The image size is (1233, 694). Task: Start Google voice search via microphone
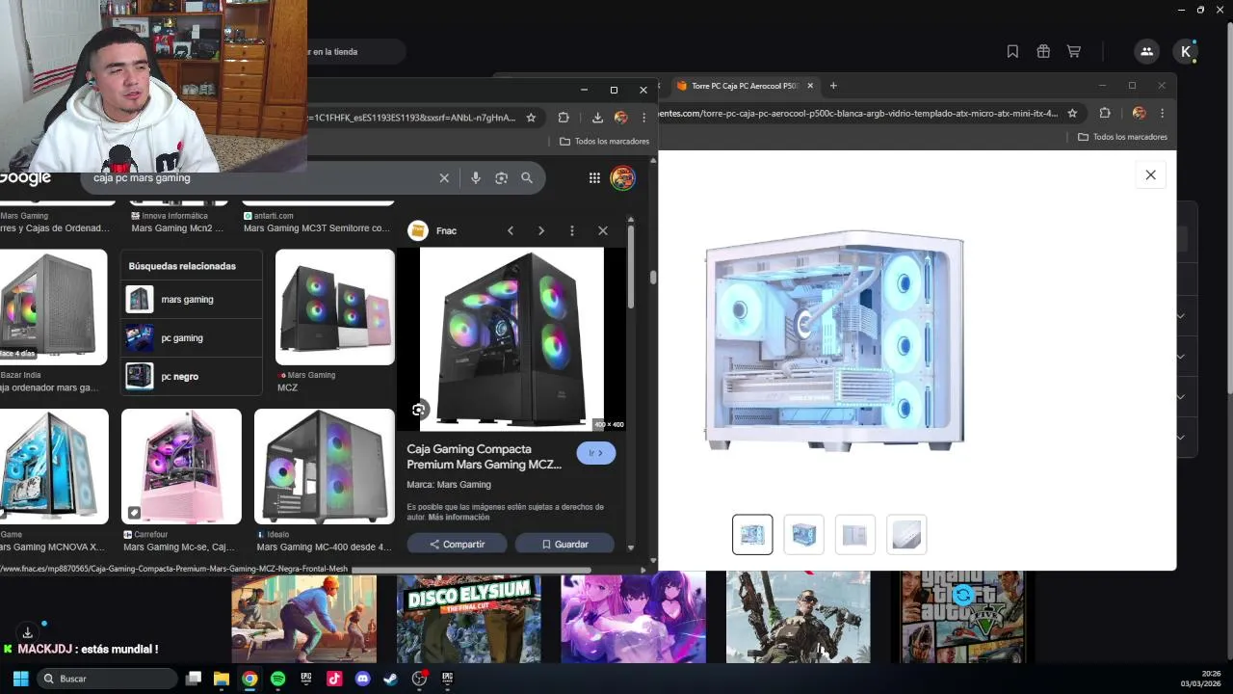tap(475, 178)
